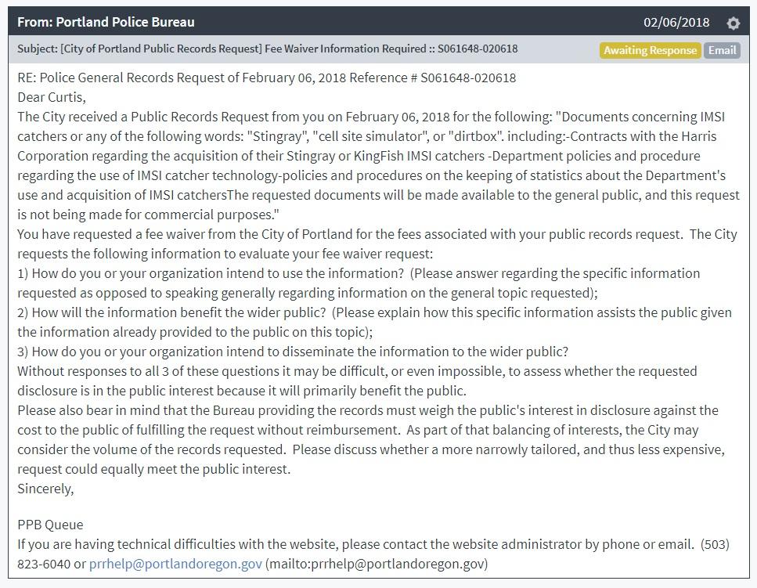
Task: Click 'request could equally meet the public interest.' line
Action: pos(154,469)
